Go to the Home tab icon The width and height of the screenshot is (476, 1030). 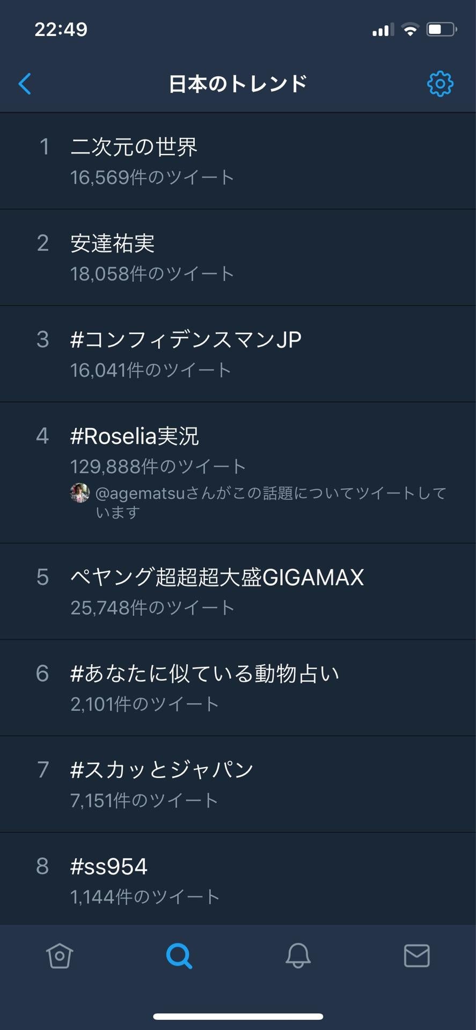tap(60, 955)
